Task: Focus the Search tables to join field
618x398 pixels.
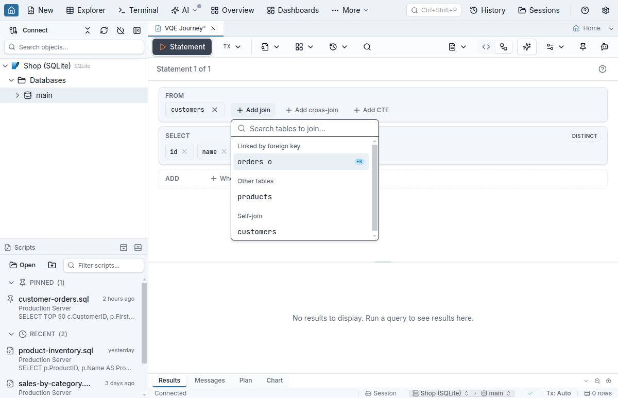Action: click(305, 129)
